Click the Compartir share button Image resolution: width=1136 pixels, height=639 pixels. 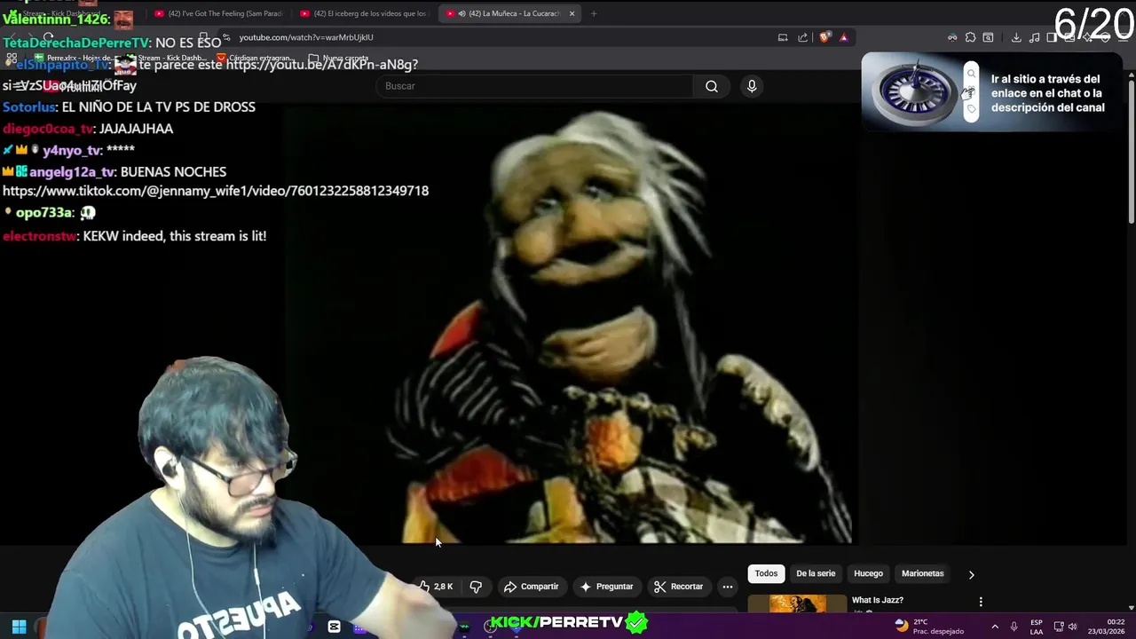pyautogui.click(x=531, y=587)
